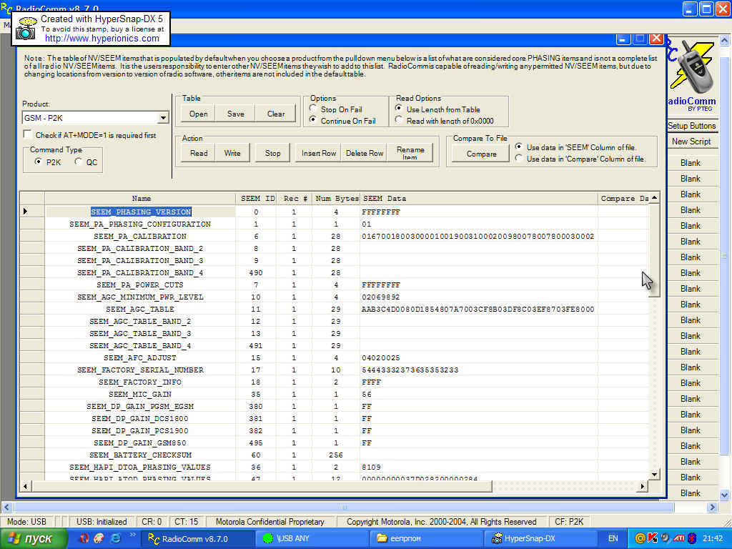Click the Rename Item button

410,153
